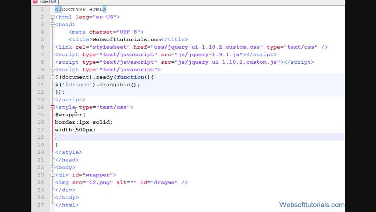
Task: Switch to the index.html tab
Action: [47, 2]
